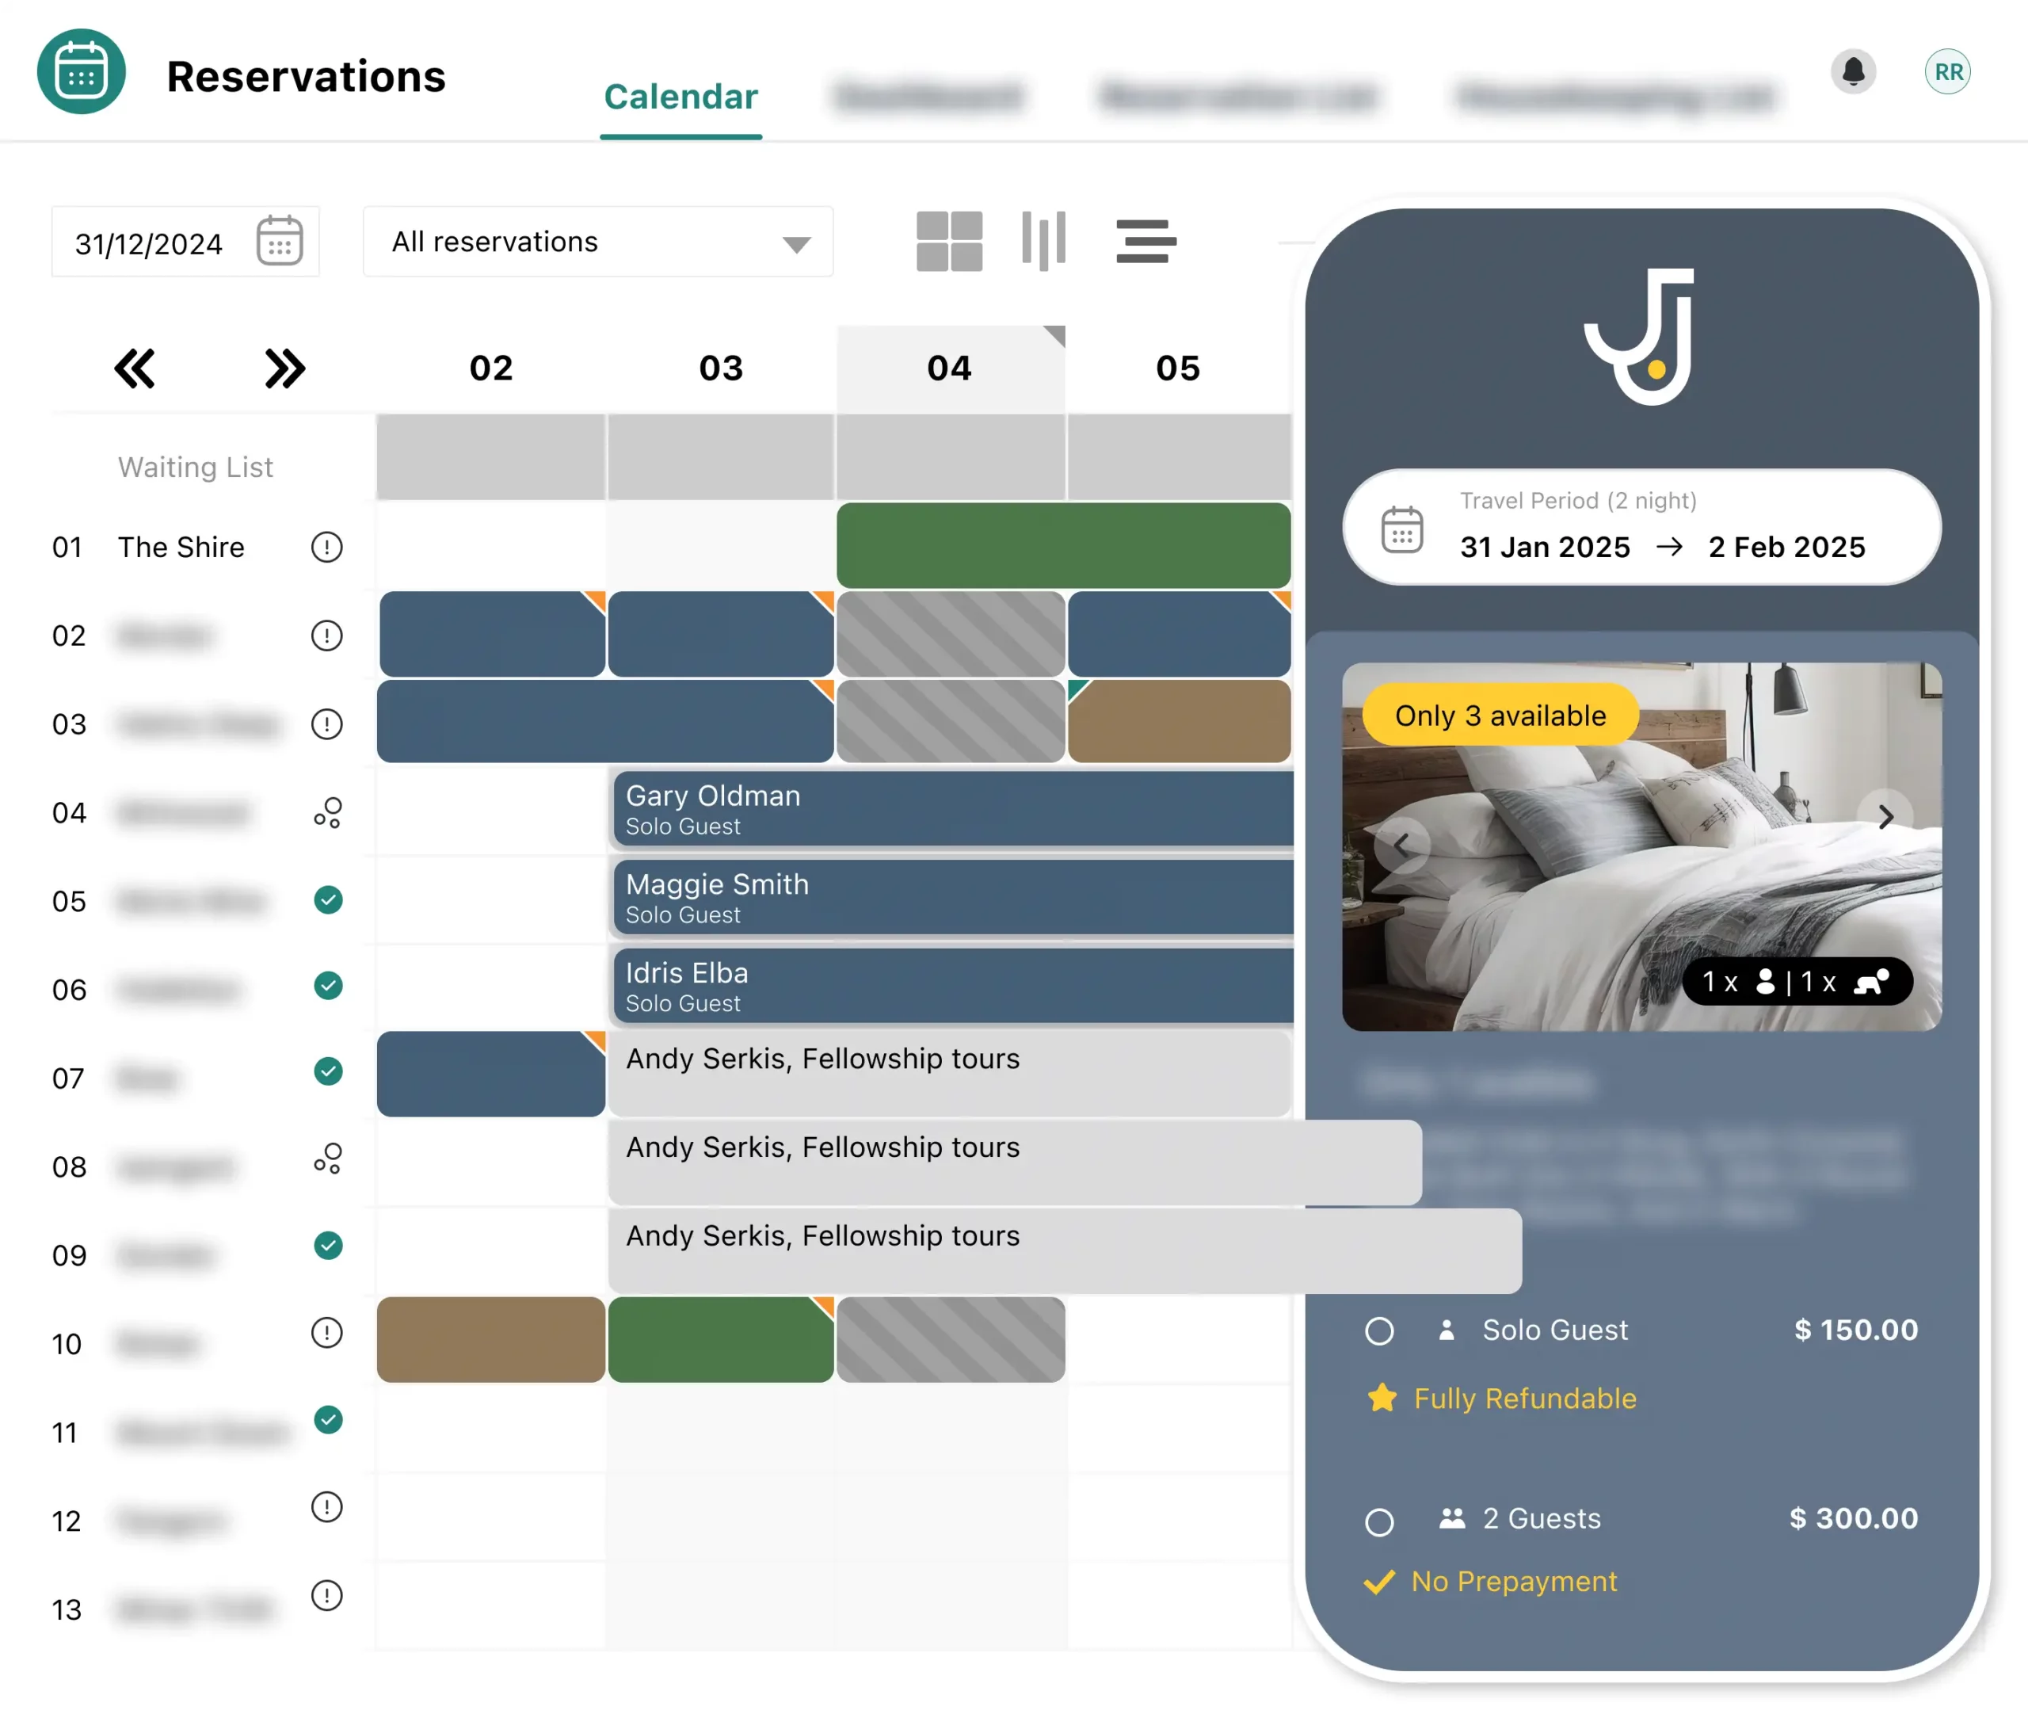
Task: Go to previous dates with double-left arrows
Action: [x=134, y=368]
